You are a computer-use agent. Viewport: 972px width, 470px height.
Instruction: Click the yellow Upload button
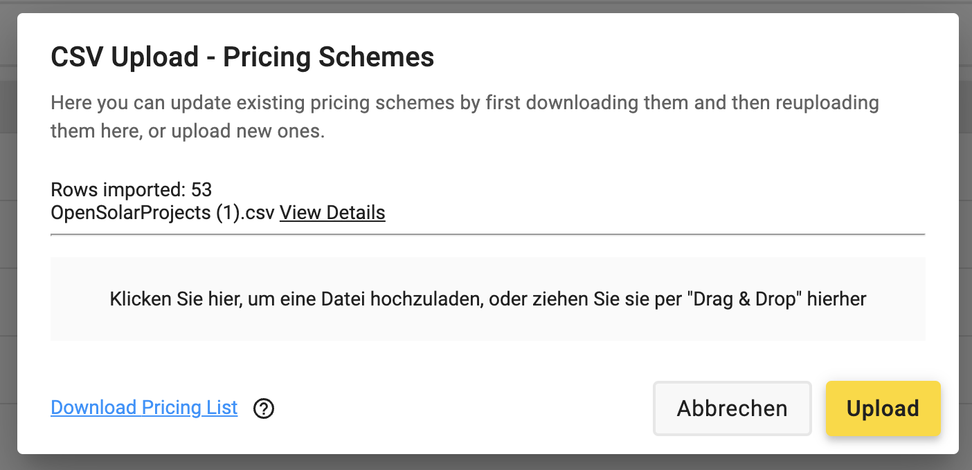coord(883,408)
